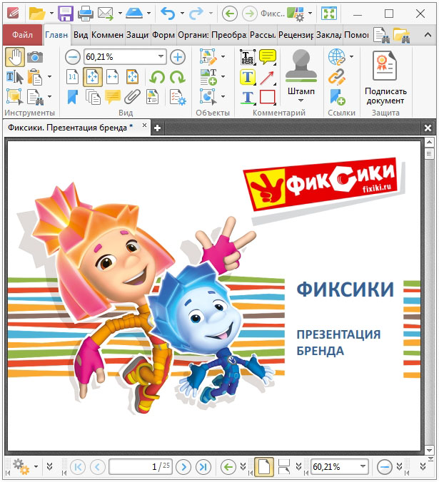
Task: Select the red arrow annotation tool
Action: [x=268, y=77]
